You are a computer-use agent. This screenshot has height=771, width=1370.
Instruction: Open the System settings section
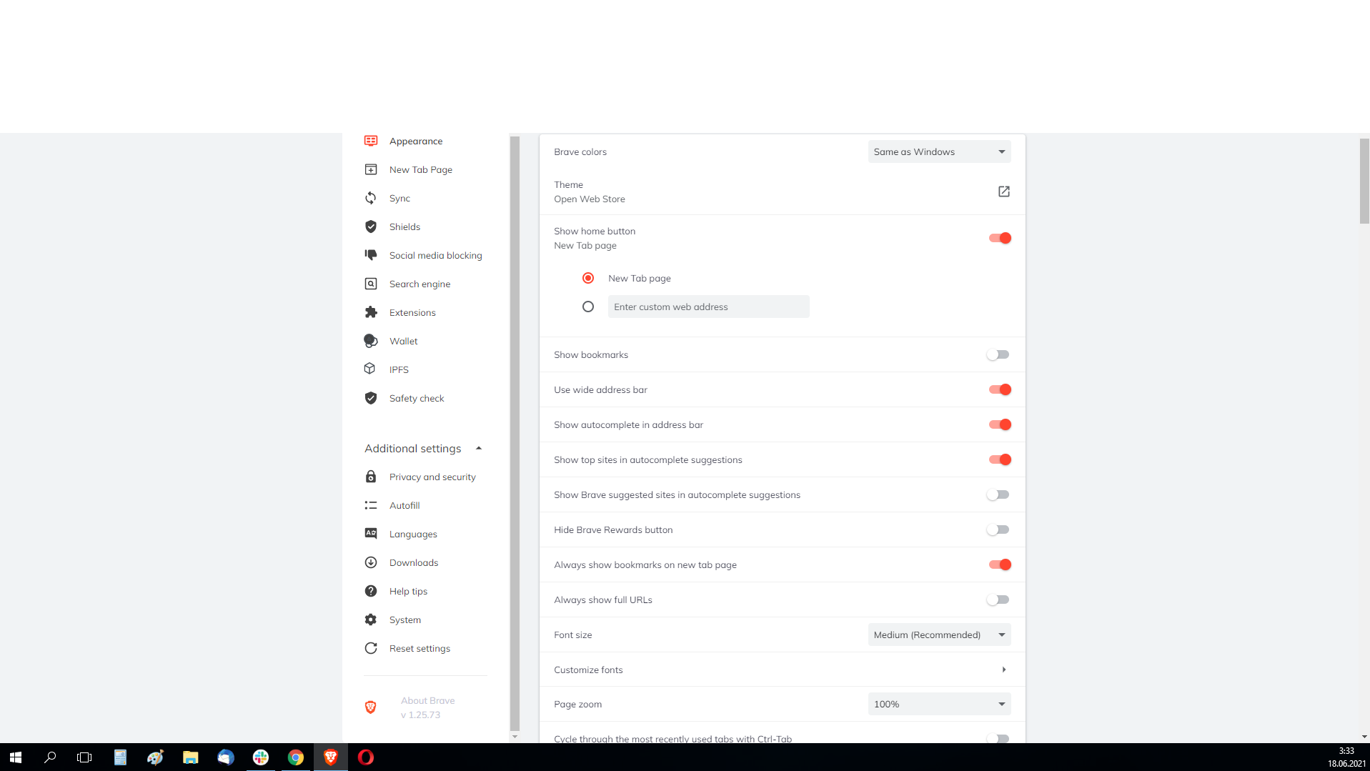(x=405, y=620)
